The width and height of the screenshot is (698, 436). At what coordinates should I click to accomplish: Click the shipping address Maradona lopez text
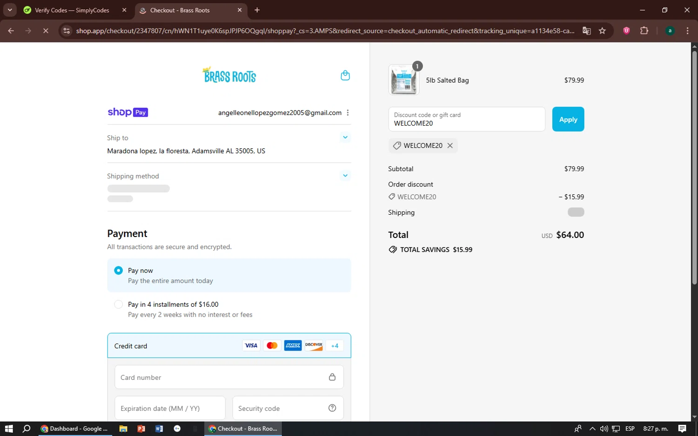pyautogui.click(x=186, y=151)
